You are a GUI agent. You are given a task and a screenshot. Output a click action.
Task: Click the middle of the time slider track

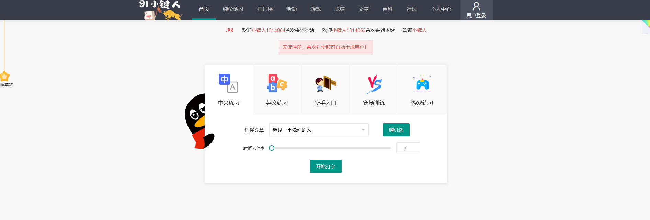point(331,148)
